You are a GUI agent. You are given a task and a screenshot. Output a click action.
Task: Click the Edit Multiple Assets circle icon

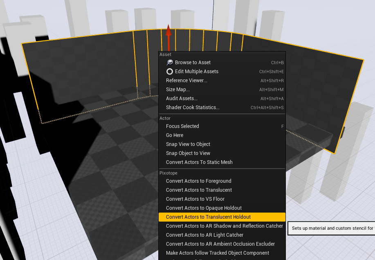[x=170, y=72]
